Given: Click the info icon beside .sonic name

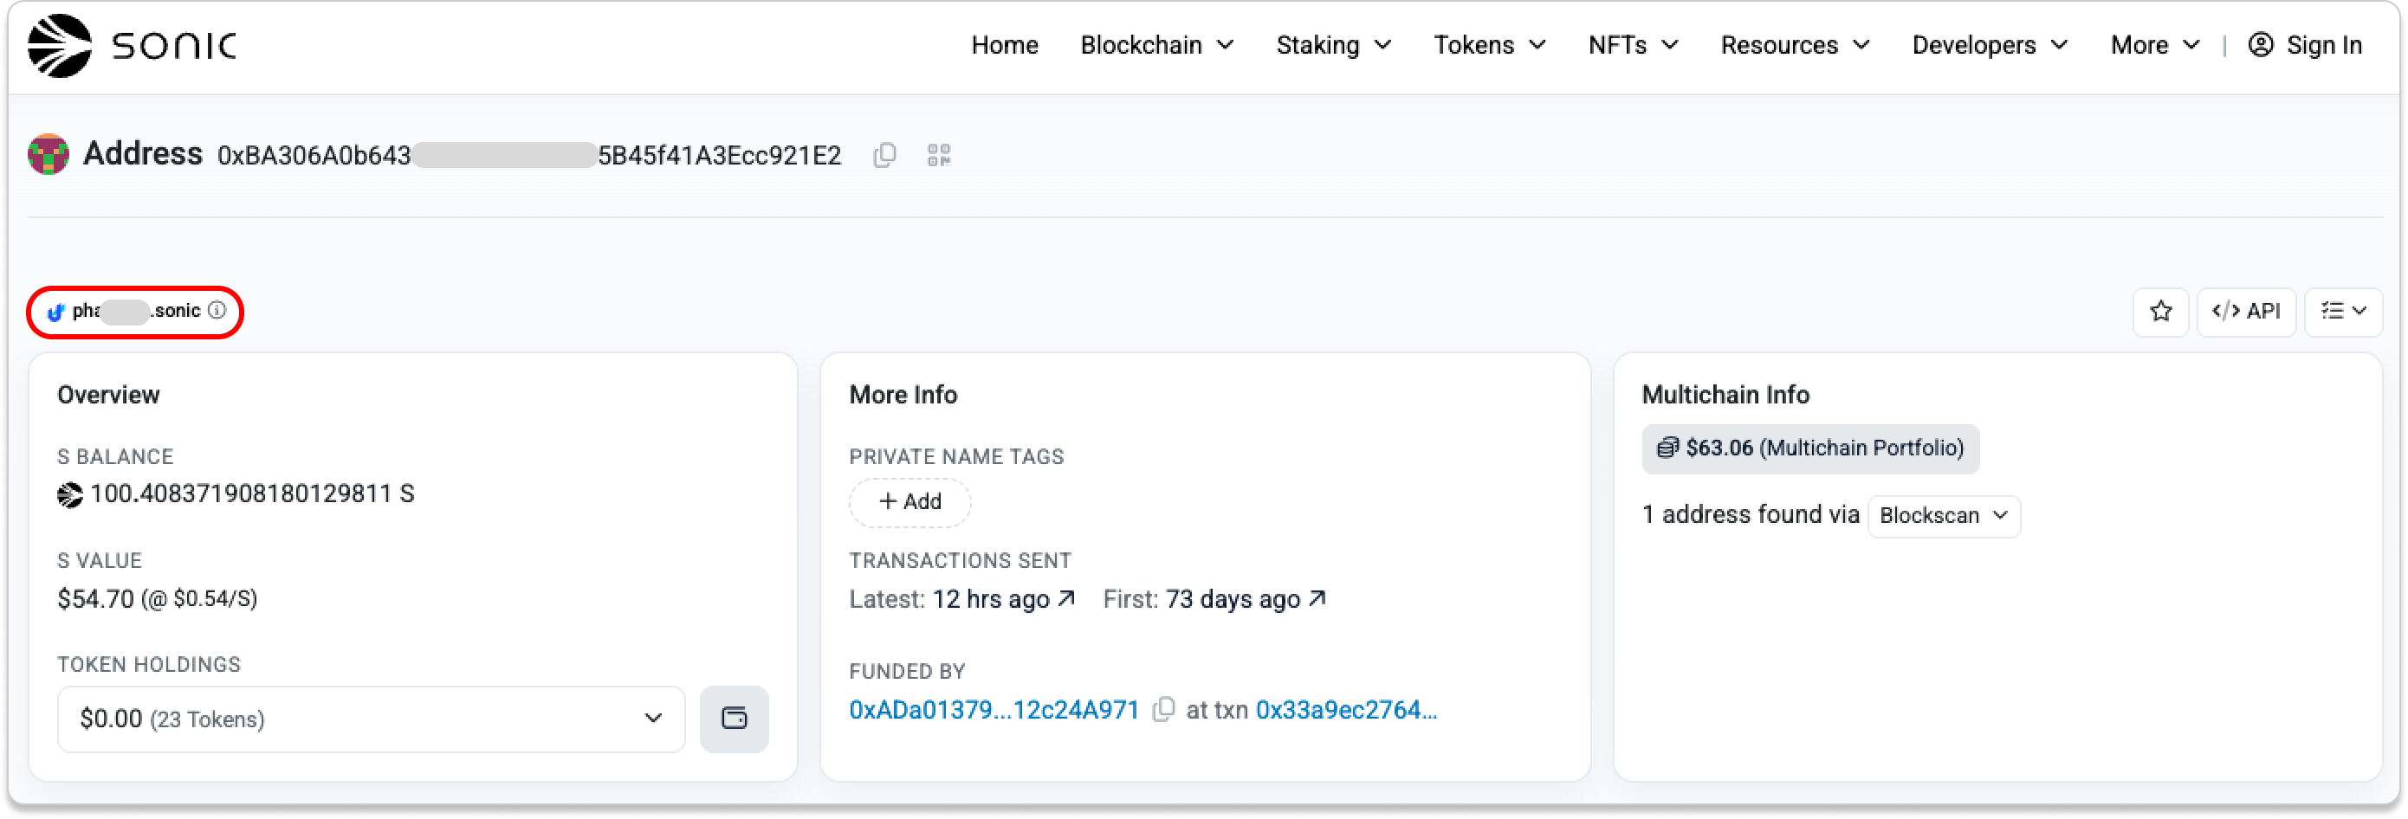Looking at the screenshot, I should (217, 310).
